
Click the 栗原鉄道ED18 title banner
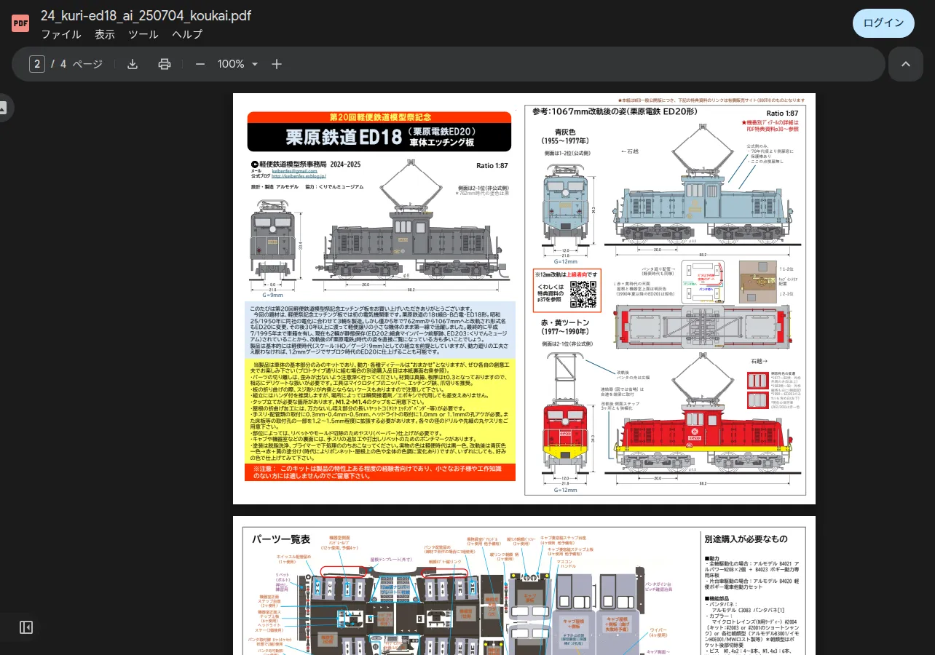click(381, 136)
